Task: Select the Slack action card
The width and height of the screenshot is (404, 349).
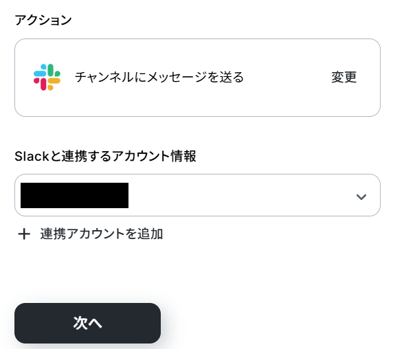Action: (197, 78)
